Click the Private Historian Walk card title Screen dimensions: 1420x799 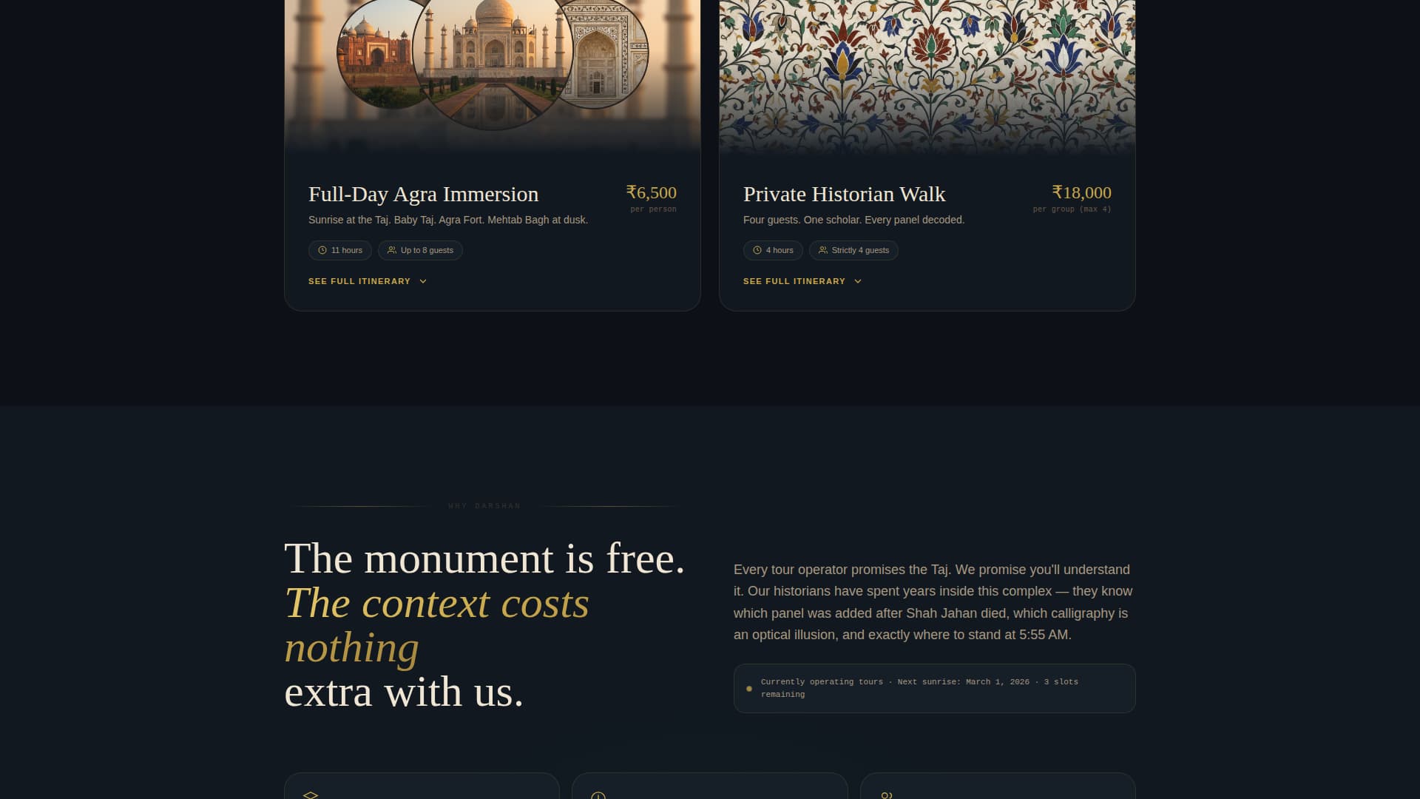[x=844, y=195]
